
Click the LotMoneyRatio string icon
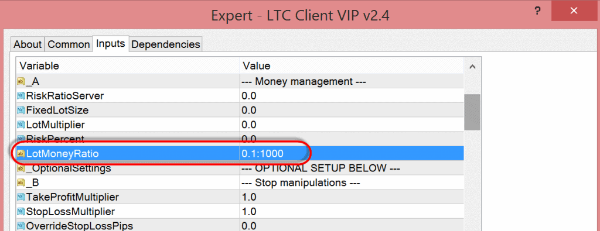click(21, 153)
